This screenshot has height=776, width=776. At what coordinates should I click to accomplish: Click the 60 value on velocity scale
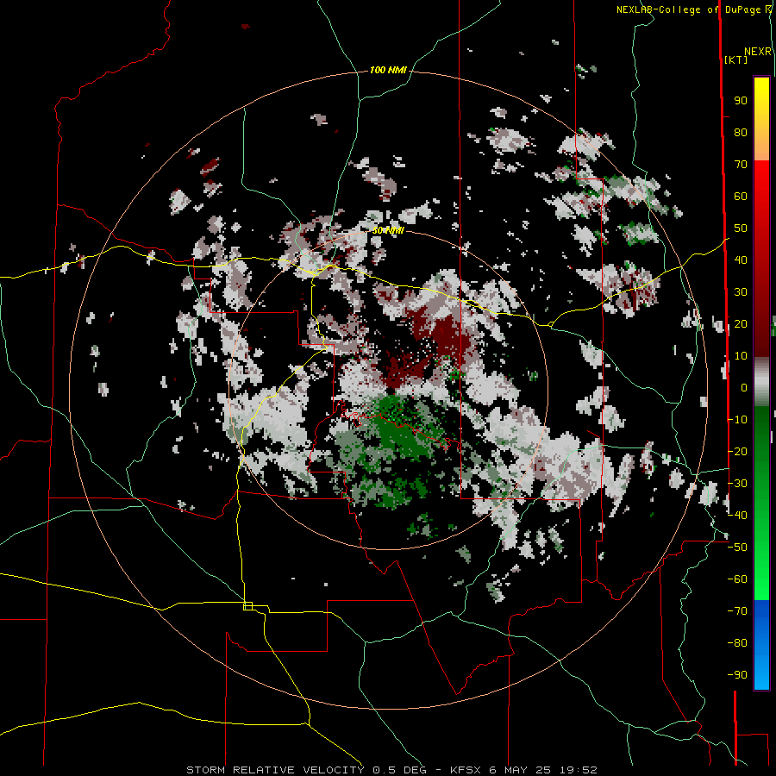tap(741, 196)
